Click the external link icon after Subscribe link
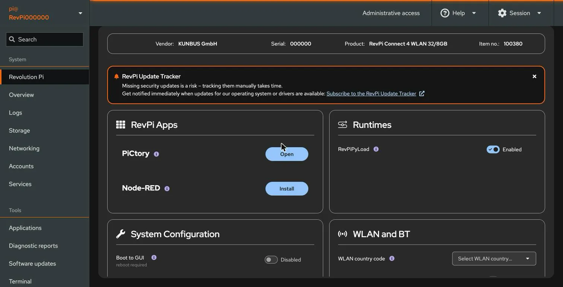This screenshot has width=563, height=287. [422, 94]
